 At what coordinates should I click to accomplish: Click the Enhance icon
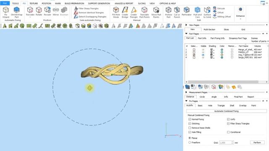click(240, 10)
